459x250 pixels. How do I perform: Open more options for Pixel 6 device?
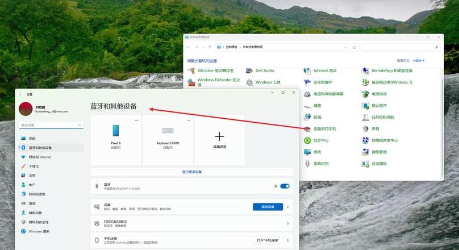136,120
